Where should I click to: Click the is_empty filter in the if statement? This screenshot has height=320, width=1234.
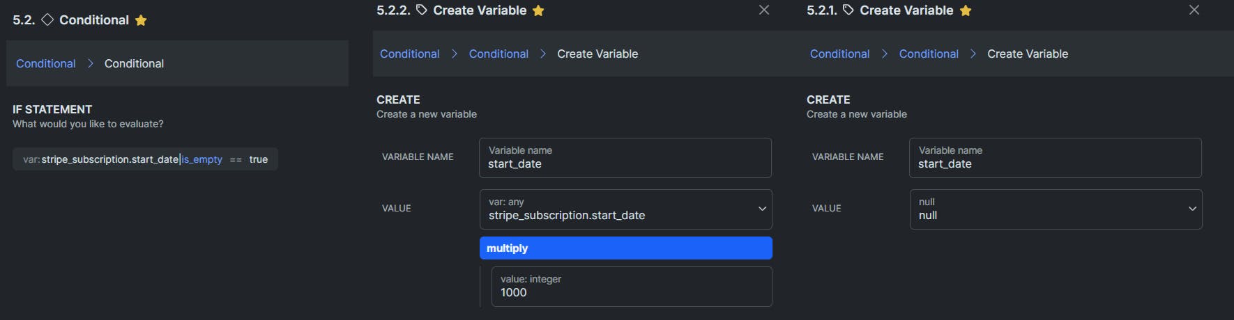tap(202, 159)
